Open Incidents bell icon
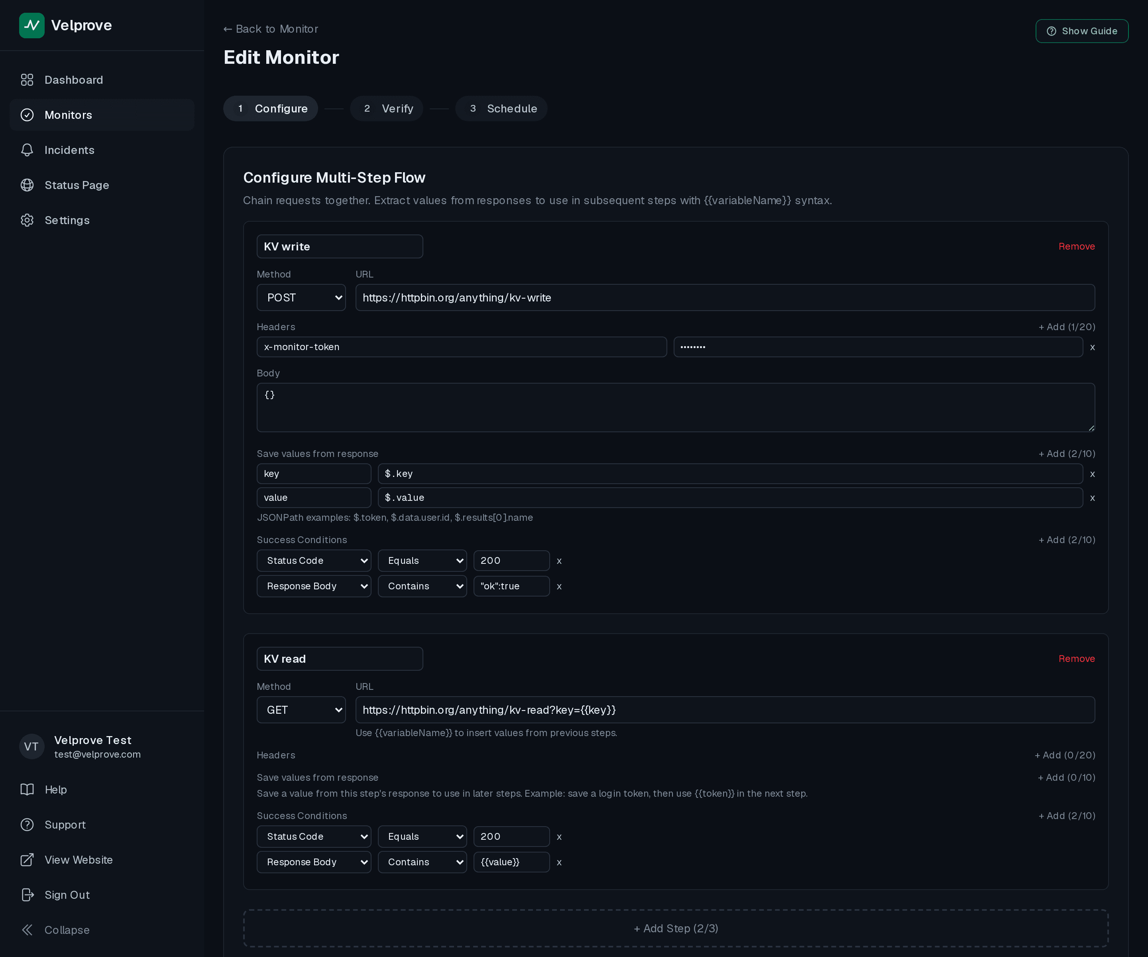 (x=28, y=150)
